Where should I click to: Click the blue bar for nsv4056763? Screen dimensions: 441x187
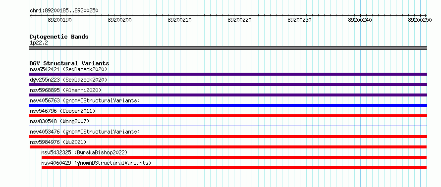pyautogui.click(x=228, y=105)
